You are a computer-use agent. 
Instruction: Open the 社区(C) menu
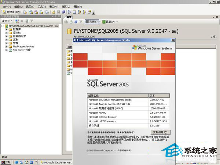click(x=66, y=7)
